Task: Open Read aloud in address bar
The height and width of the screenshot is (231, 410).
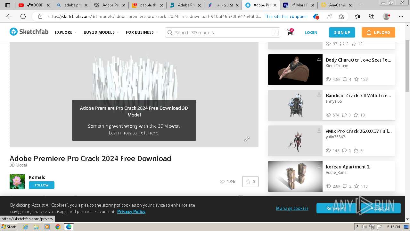Action: [330, 16]
